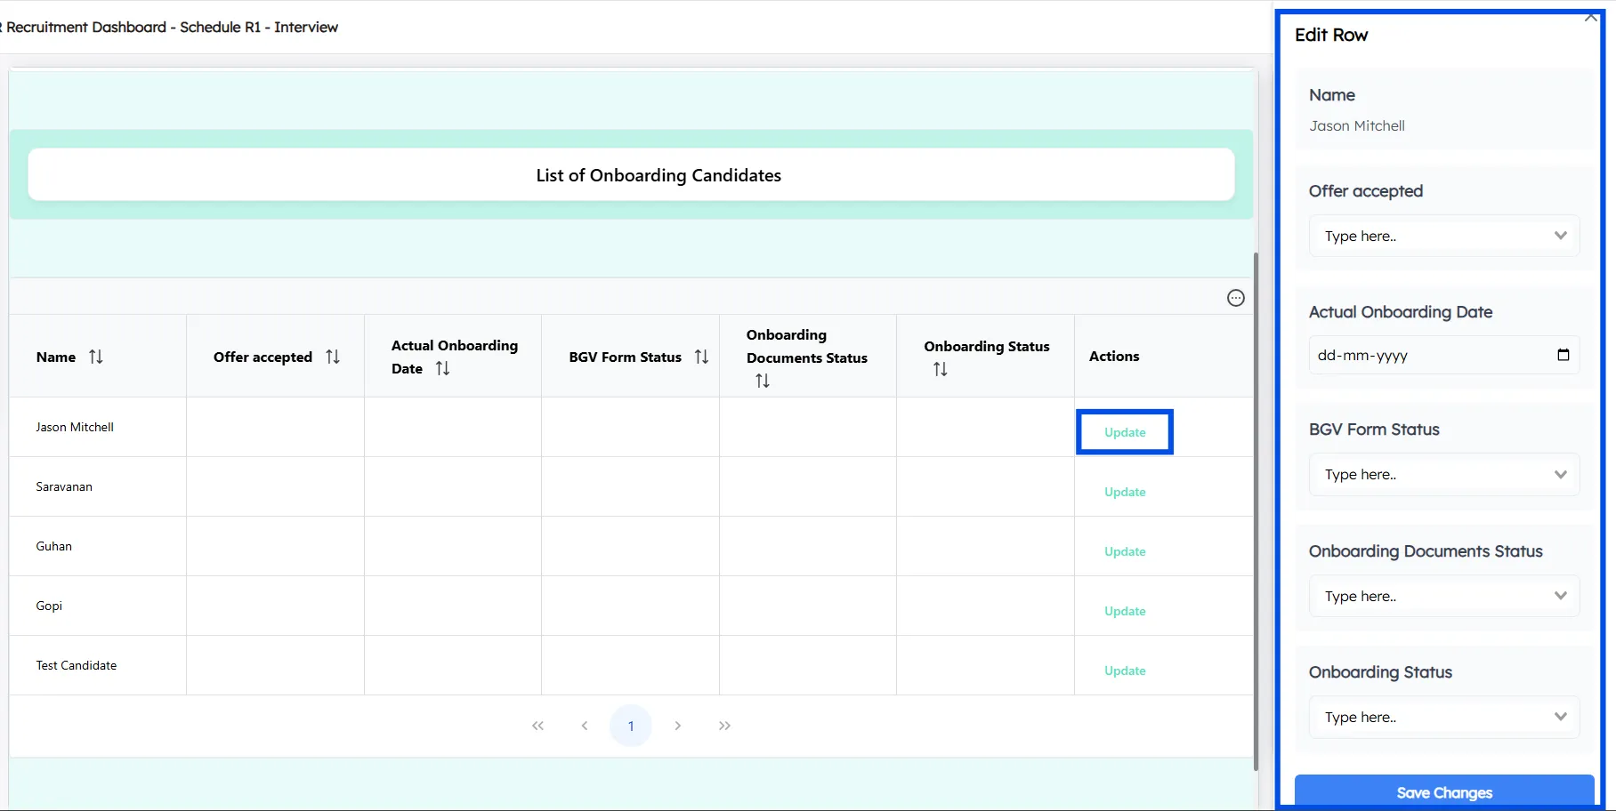Sort the BGV Form Status column

pos(702,356)
